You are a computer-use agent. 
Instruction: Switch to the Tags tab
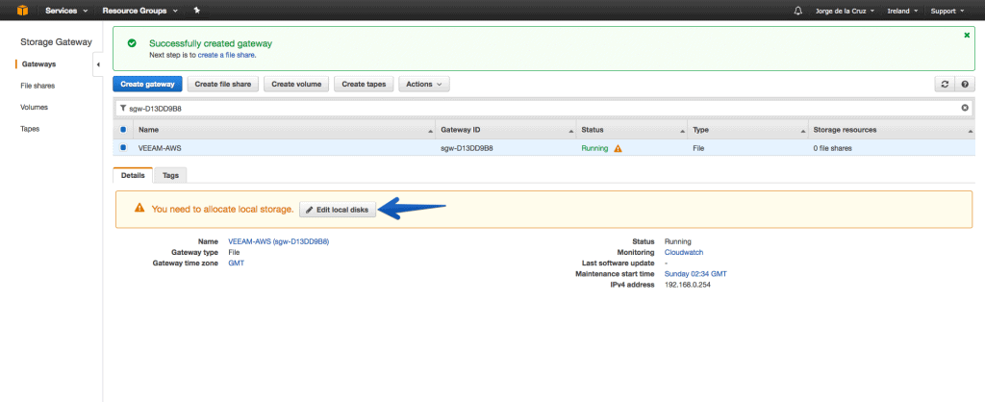171,175
